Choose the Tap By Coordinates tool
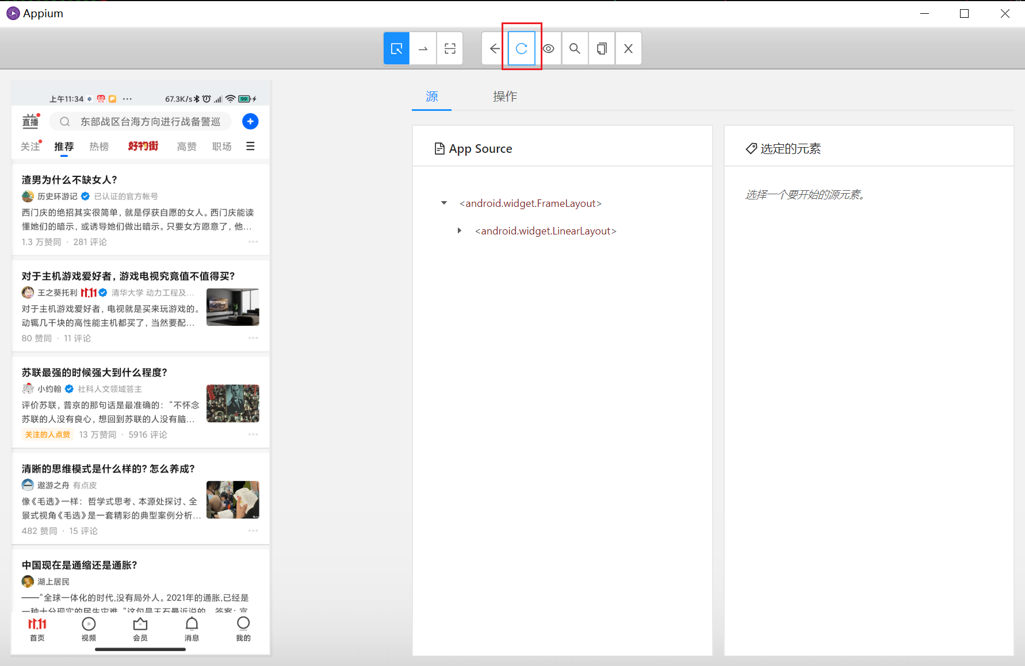Image resolution: width=1025 pixels, height=666 pixels. coord(450,48)
